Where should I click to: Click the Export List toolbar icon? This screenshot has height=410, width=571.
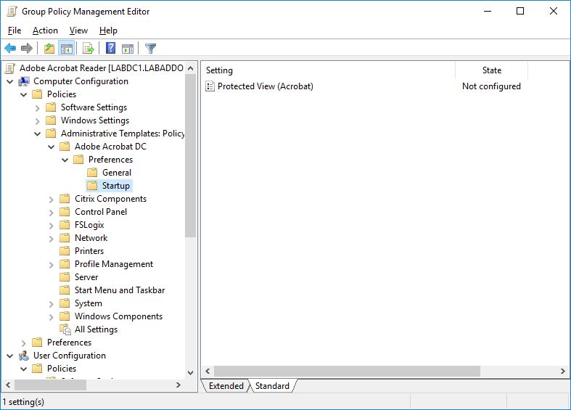coord(88,49)
